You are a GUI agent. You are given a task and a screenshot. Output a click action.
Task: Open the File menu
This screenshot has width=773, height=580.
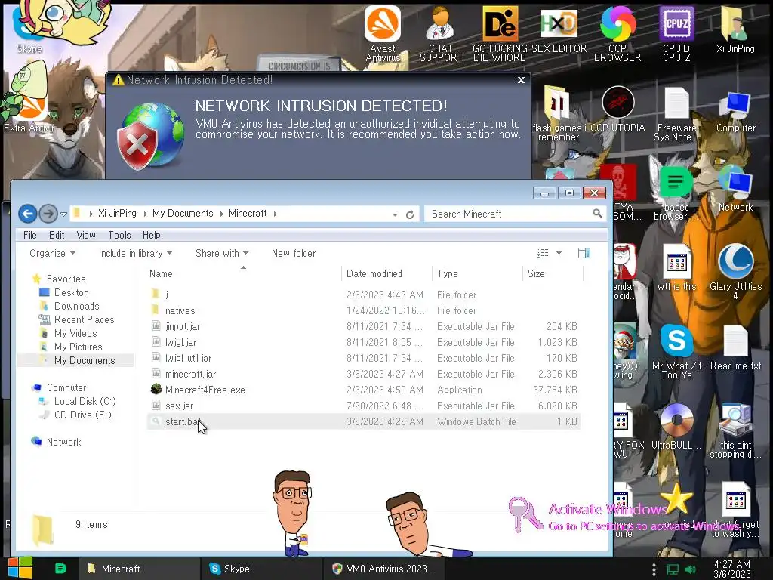30,236
